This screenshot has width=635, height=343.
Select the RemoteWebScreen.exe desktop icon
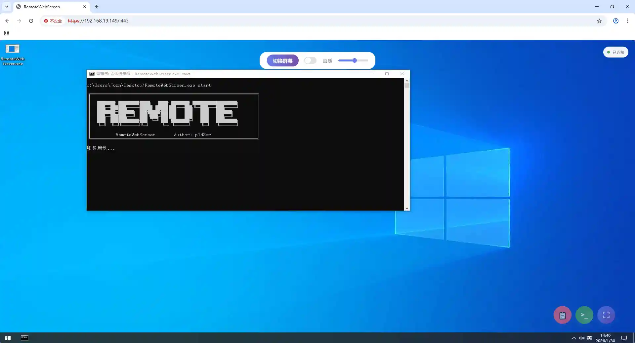point(13,55)
